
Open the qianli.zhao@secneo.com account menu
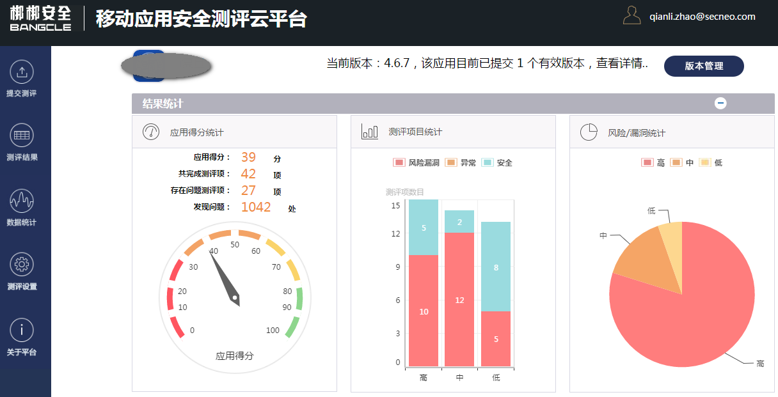coord(702,17)
